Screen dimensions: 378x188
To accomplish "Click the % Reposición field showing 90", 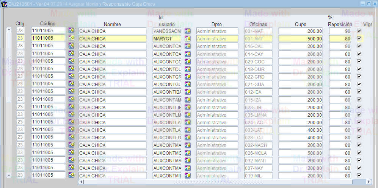I will pyautogui.click(x=340, y=31).
